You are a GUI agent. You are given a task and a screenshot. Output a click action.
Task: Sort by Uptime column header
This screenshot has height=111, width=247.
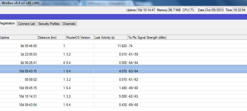point(19,38)
